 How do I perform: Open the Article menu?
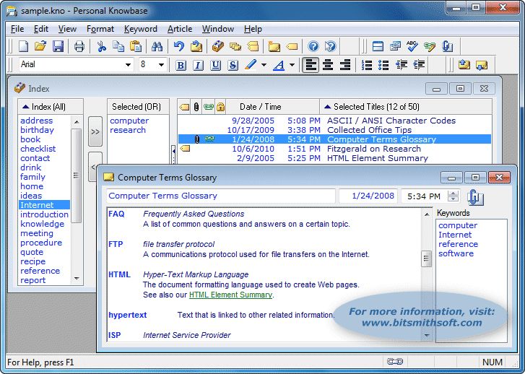[x=180, y=29]
